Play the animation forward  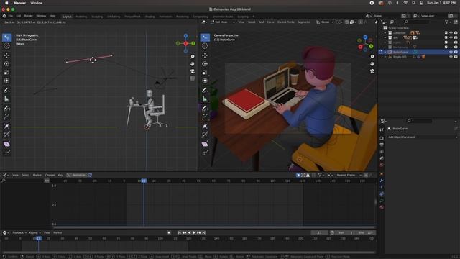point(194,232)
